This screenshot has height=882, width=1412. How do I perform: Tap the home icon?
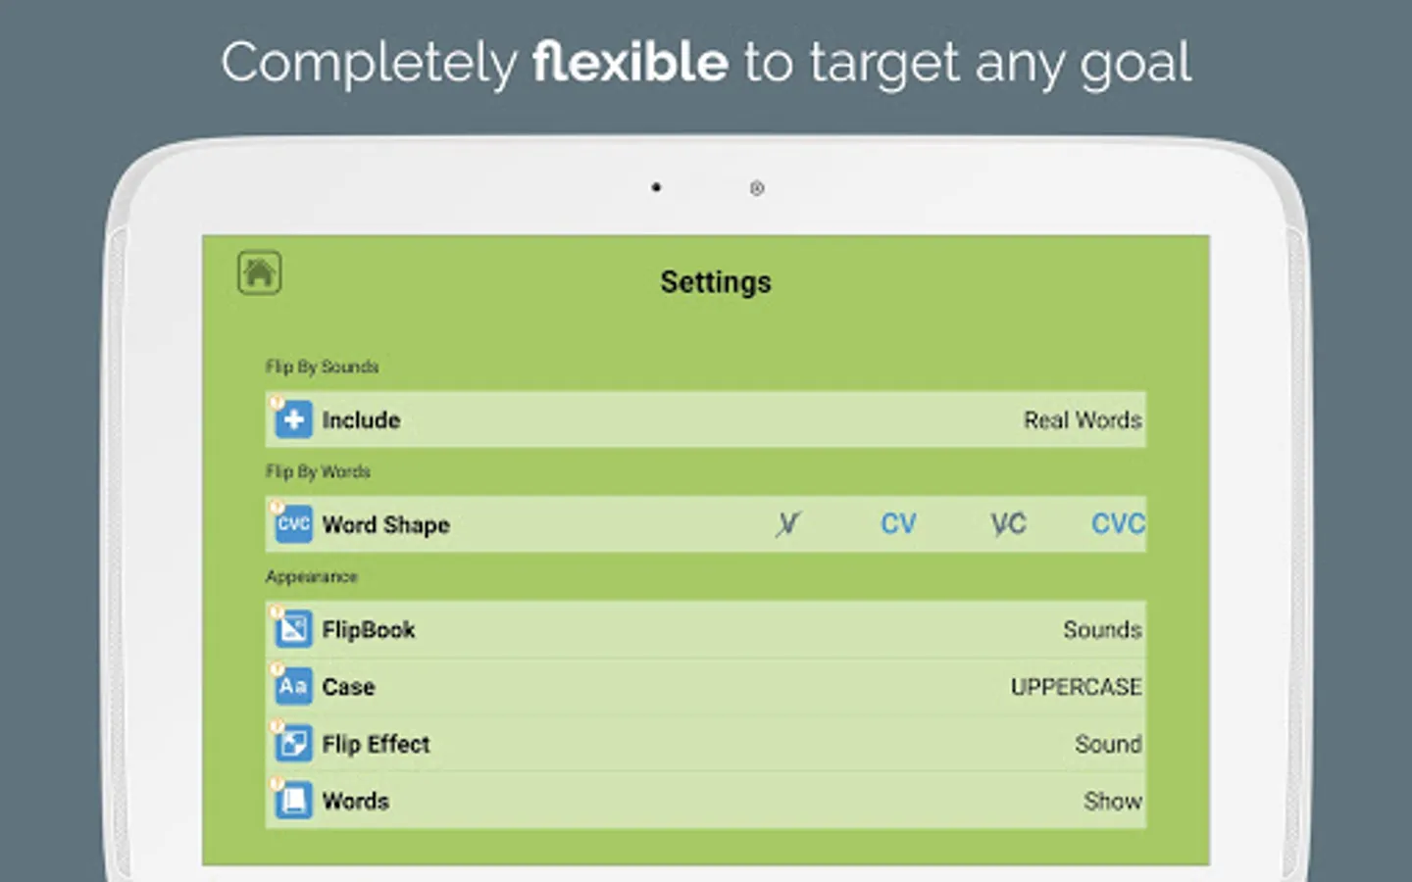(x=260, y=272)
